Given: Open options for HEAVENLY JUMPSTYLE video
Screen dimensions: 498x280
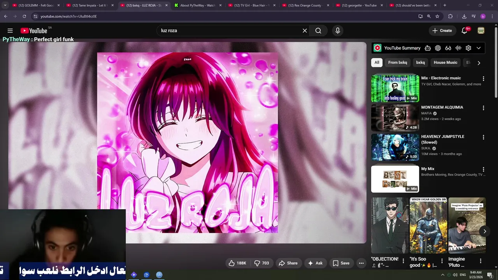Looking at the screenshot, I should 484,137.
